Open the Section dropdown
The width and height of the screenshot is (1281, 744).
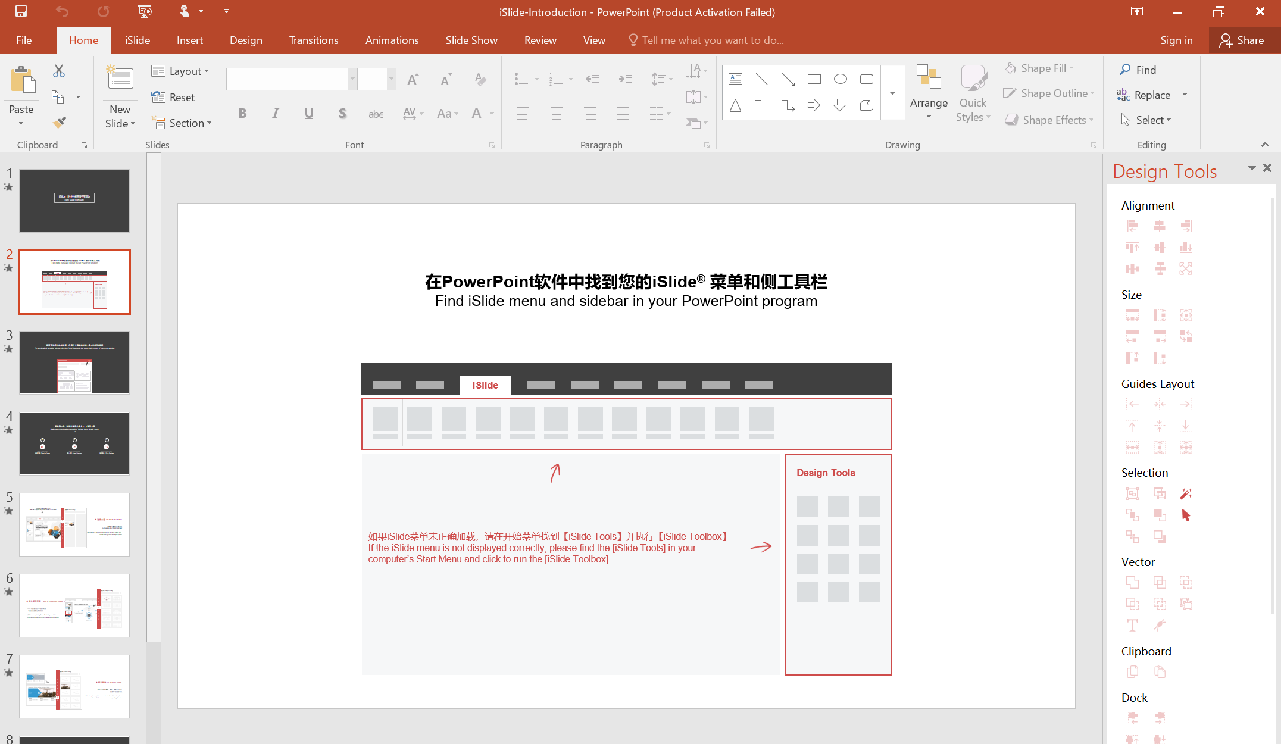pyautogui.click(x=182, y=123)
